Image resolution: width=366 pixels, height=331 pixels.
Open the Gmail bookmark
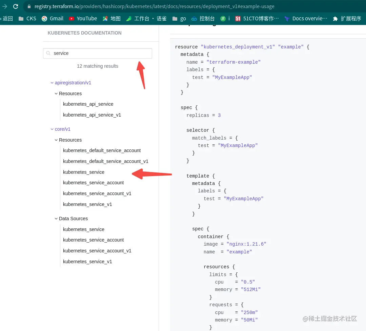53,18
